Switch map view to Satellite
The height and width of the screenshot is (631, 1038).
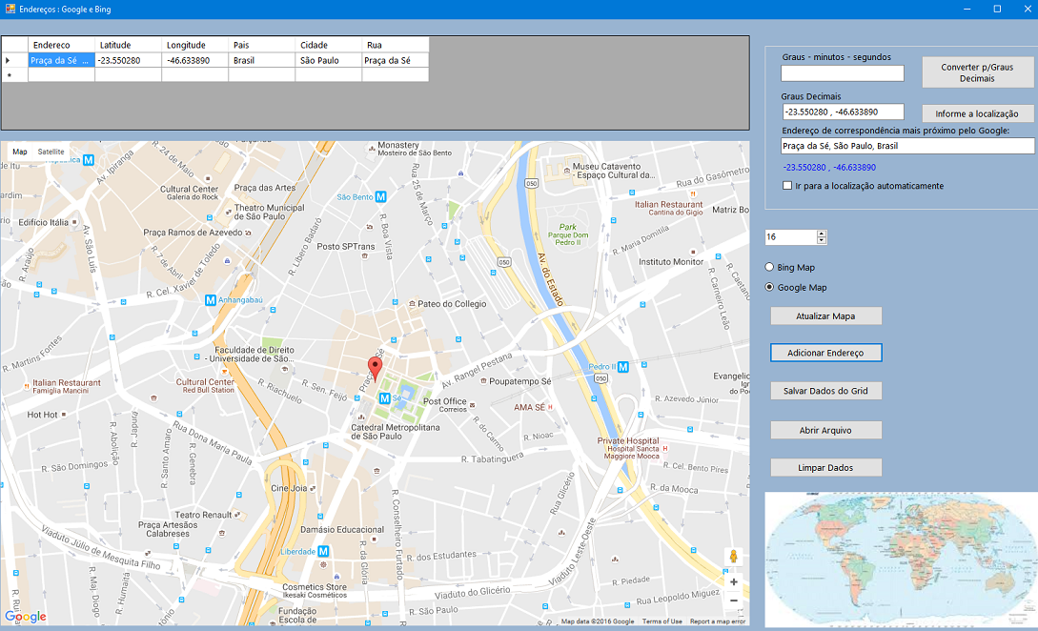51,152
